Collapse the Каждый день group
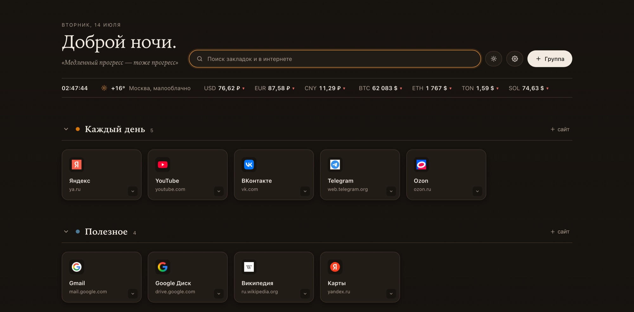The image size is (634, 312). pos(66,129)
